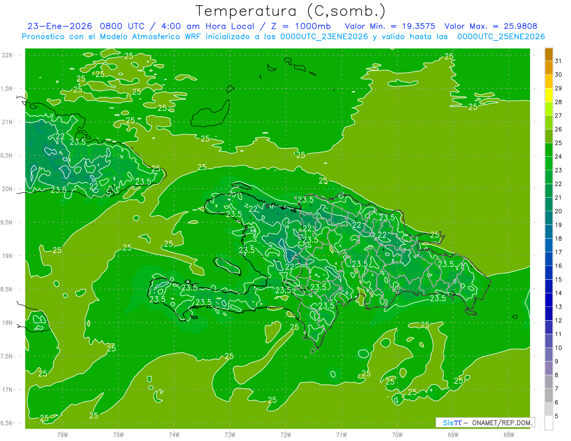This screenshot has width=571, height=441.
Task: Click the '7.5N' latitude axis label
Action: [7, 356]
